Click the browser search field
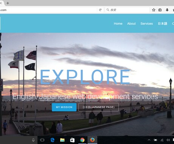The image size is (174, 144). click(x=127, y=10)
